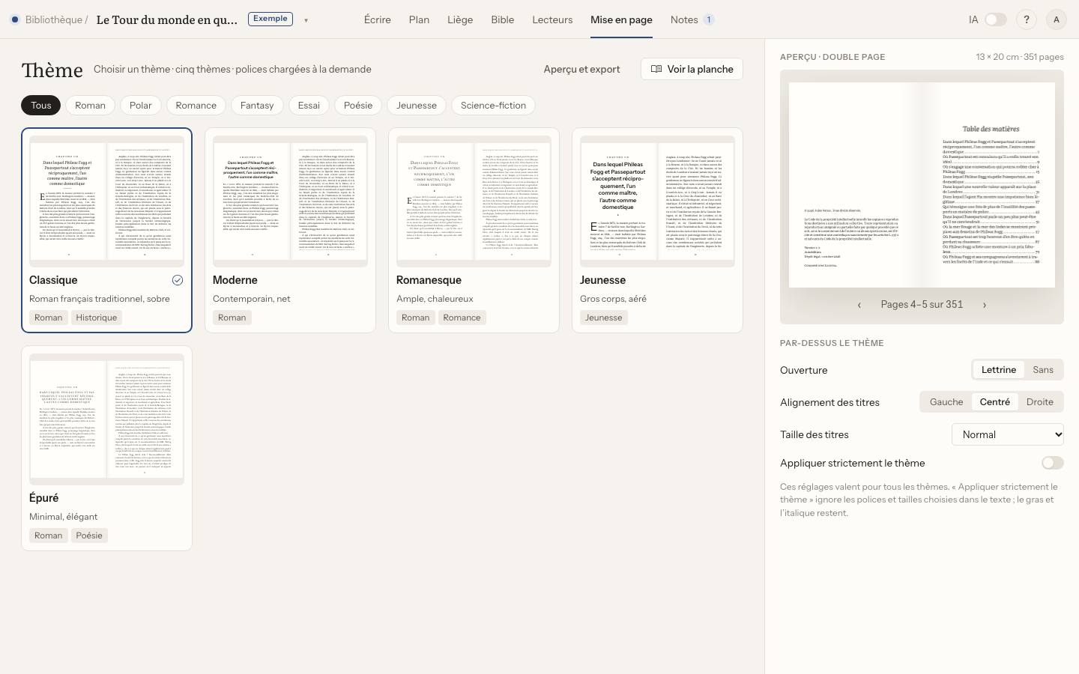Select the Tous filter chip
Image resolution: width=1079 pixels, height=674 pixels.
tap(41, 106)
